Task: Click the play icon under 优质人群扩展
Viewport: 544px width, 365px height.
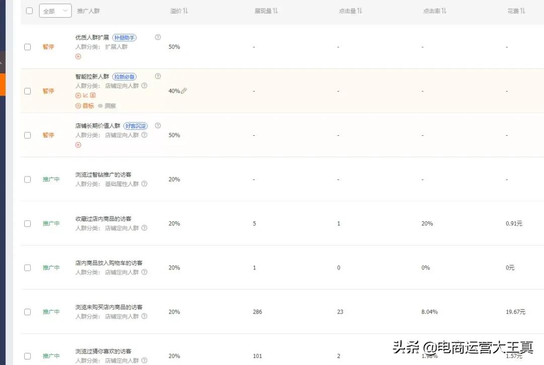Action: (x=78, y=56)
